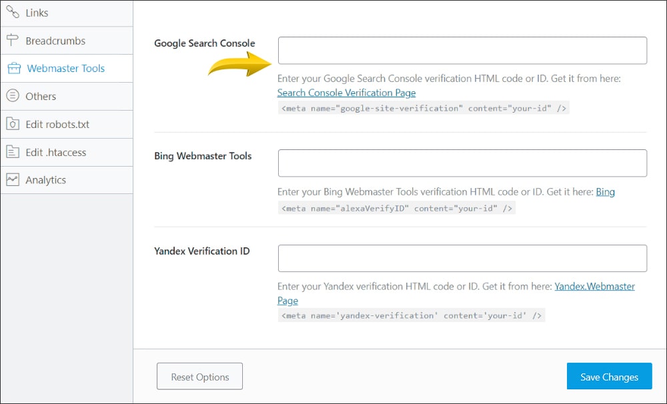Click the Breadcrumbs signpost icon
Image resolution: width=667 pixels, height=404 pixels.
13,40
